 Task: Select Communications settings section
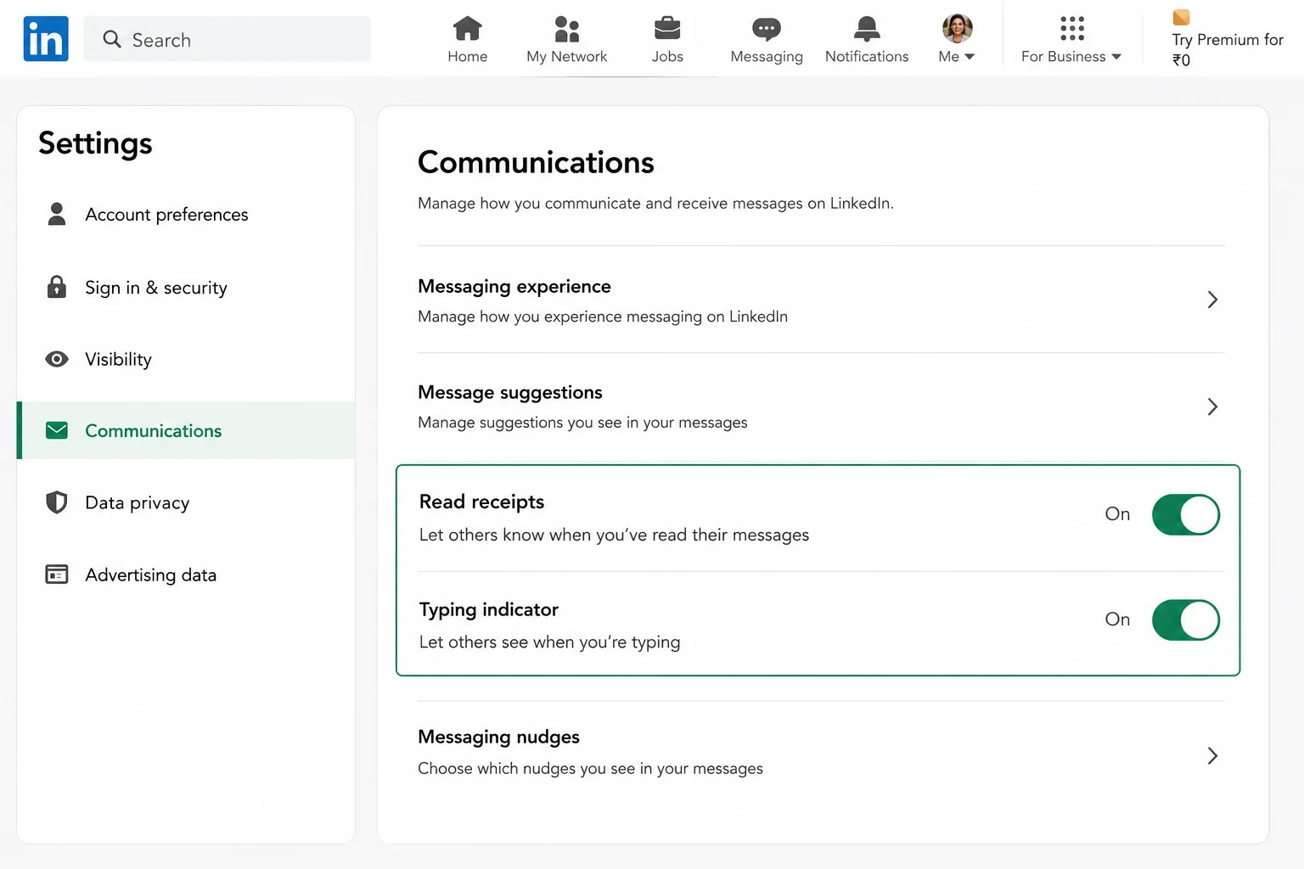[186, 430]
